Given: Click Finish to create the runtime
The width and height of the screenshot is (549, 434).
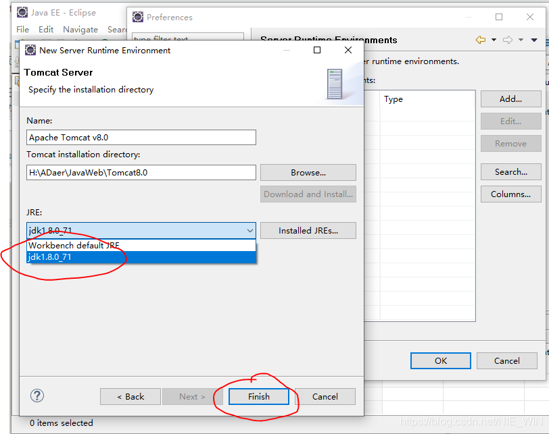Looking at the screenshot, I should pos(259,397).
